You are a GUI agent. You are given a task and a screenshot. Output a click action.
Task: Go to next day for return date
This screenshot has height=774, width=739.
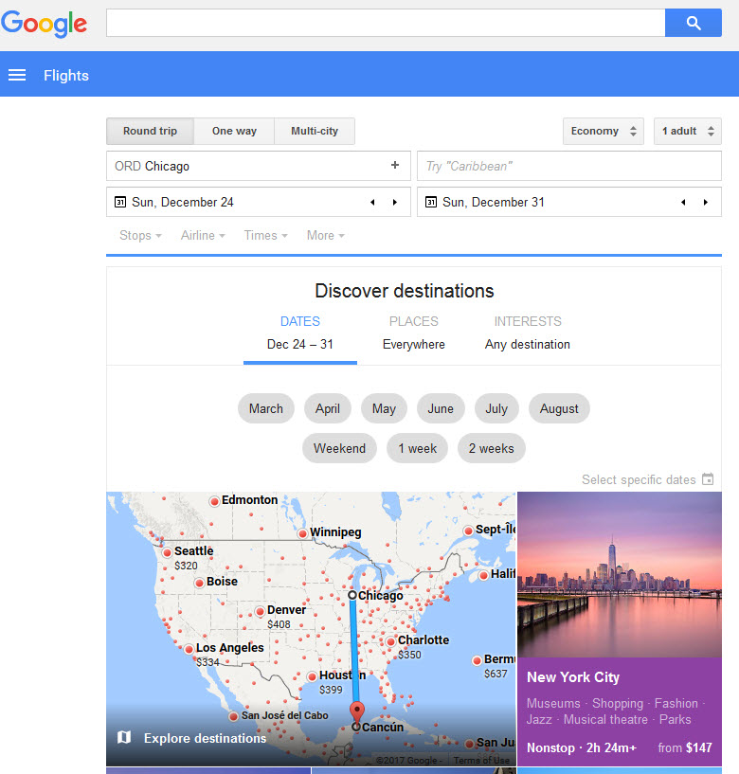pyautogui.click(x=706, y=203)
